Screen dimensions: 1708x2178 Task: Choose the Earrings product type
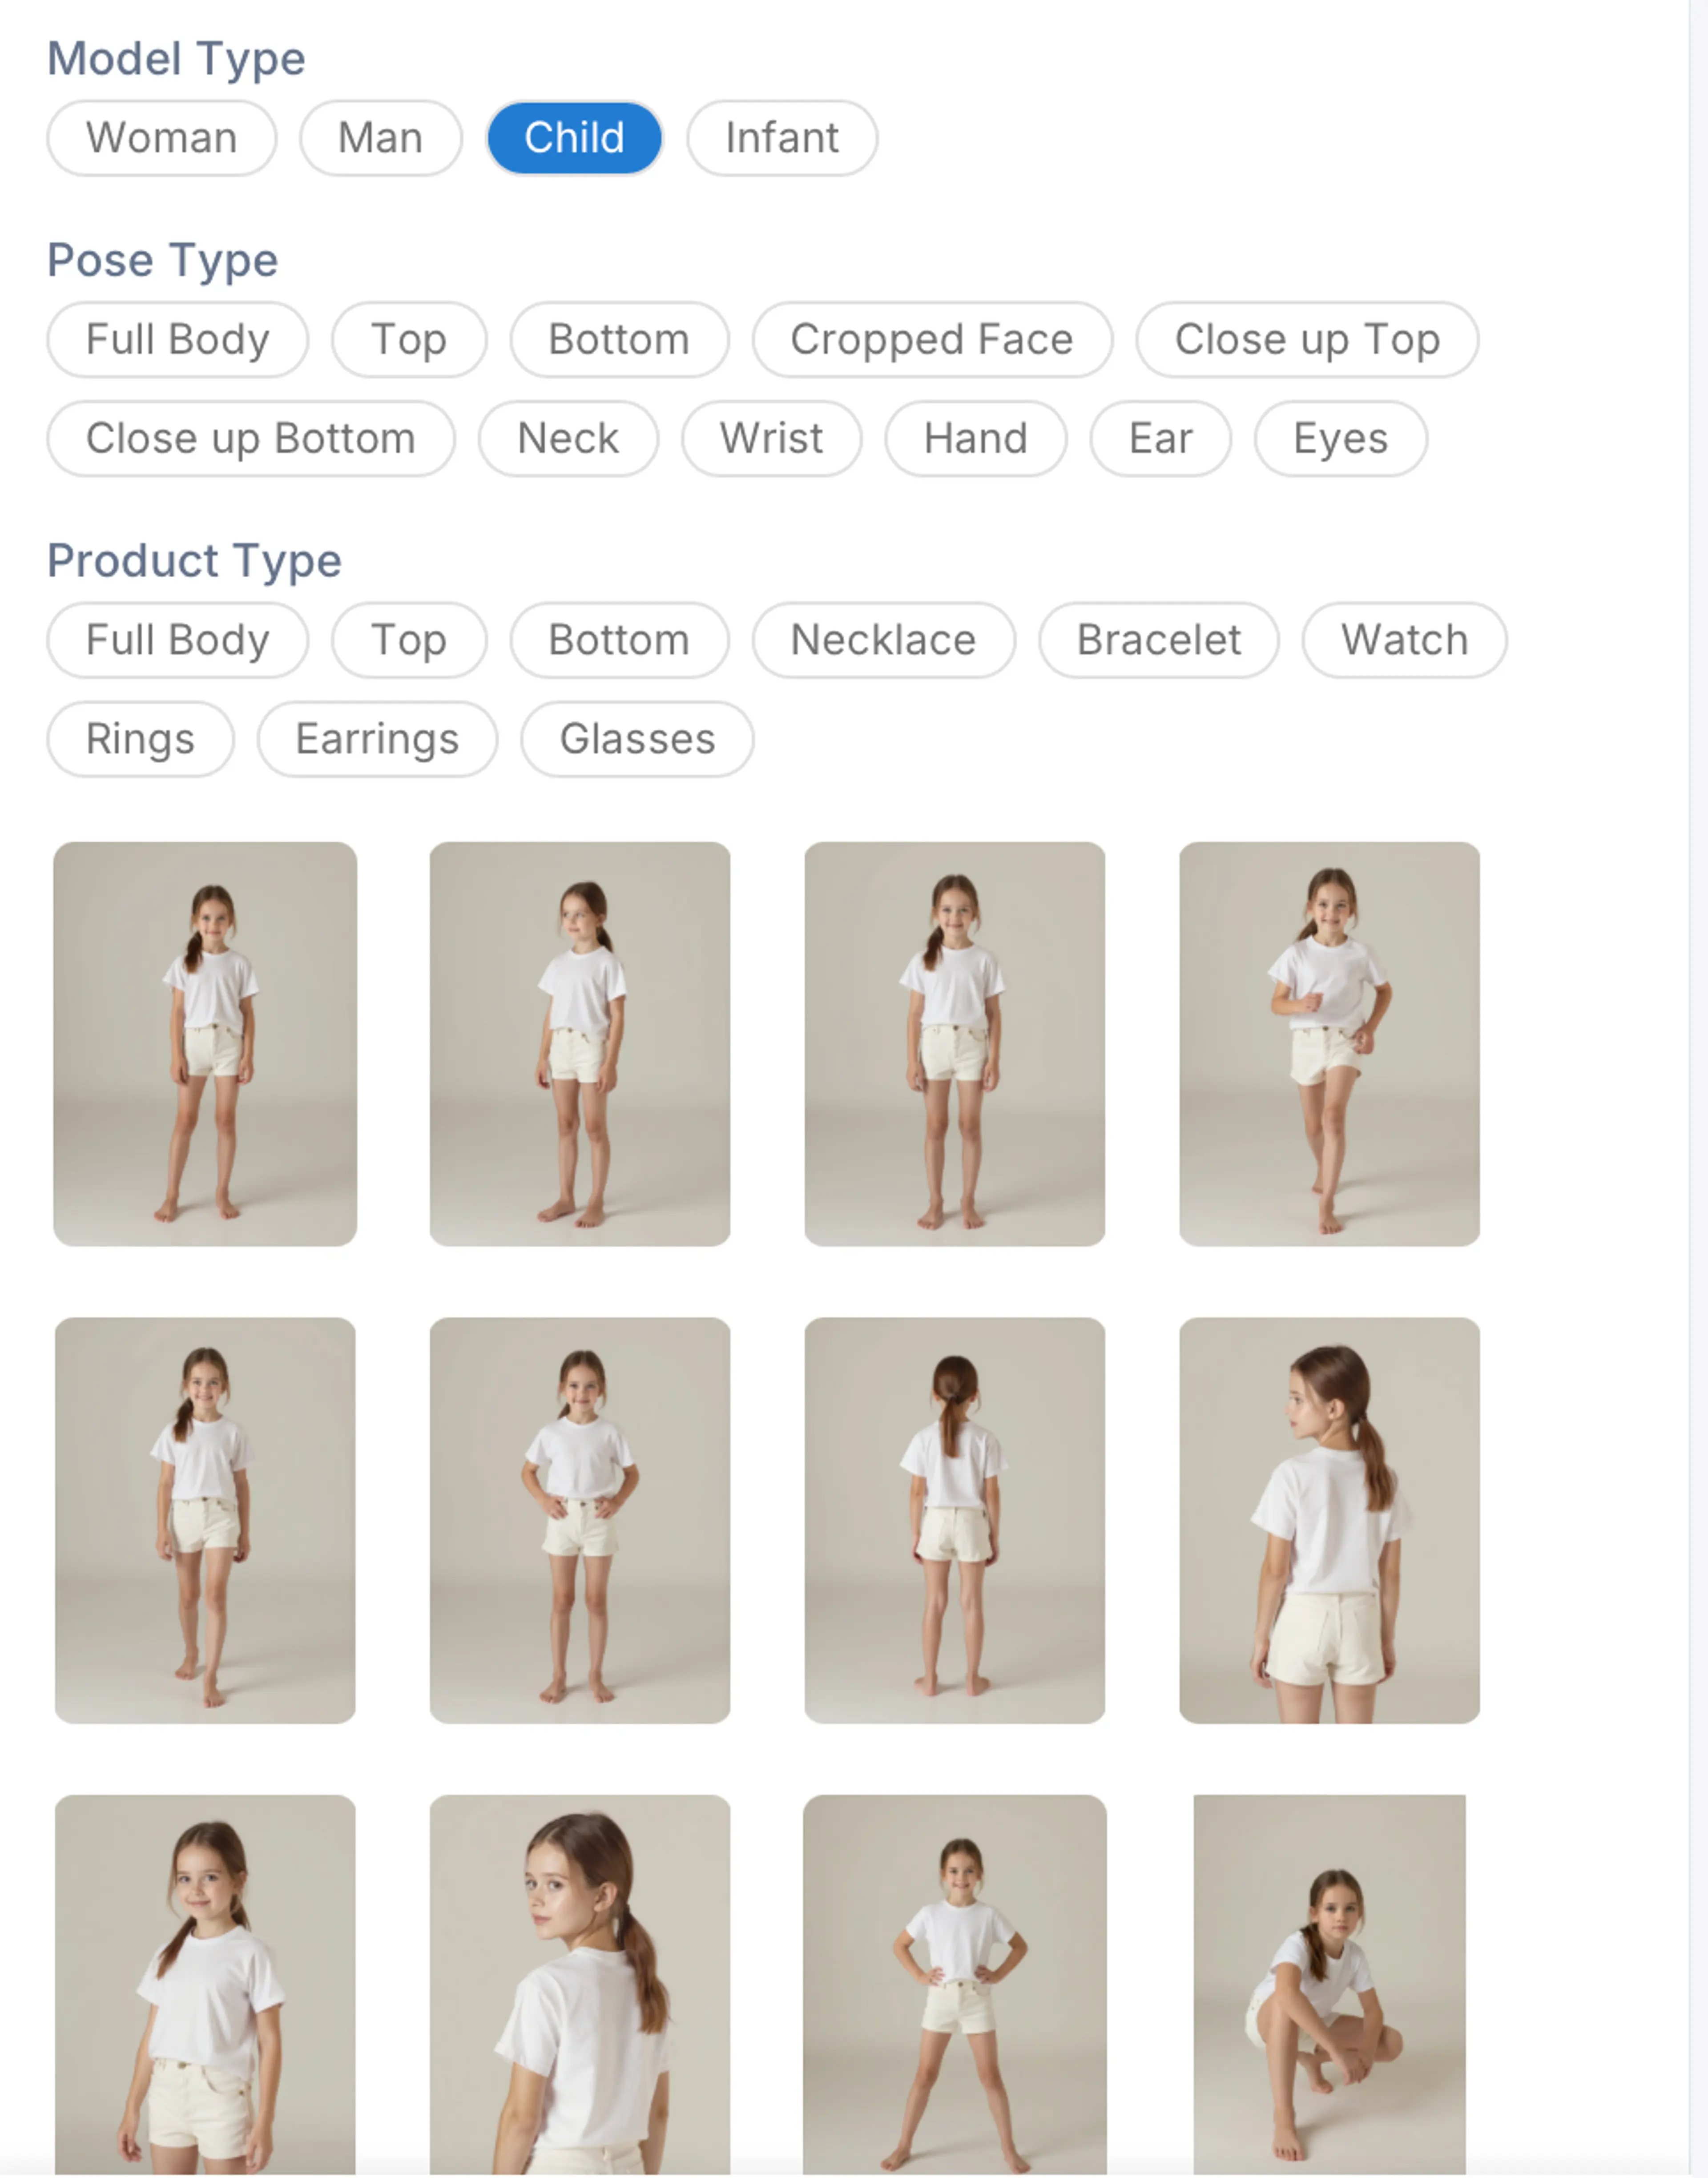coord(377,739)
